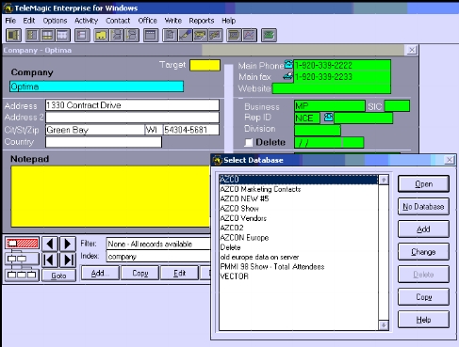Click the blue pen toolbar icon
Screen dimensions: 459x347
[185, 35]
